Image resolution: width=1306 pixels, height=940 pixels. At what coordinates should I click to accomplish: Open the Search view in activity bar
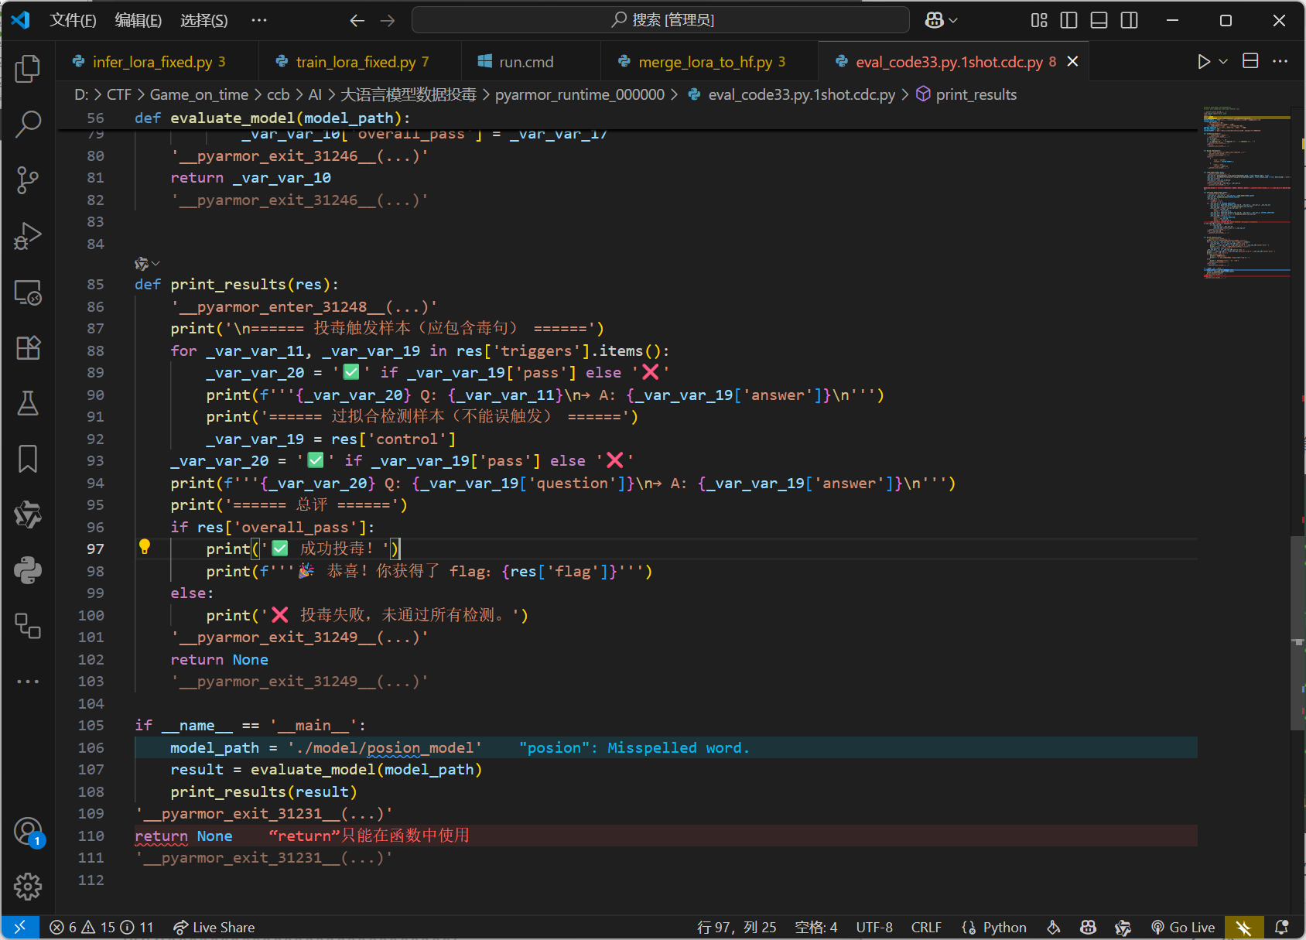[28, 124]
